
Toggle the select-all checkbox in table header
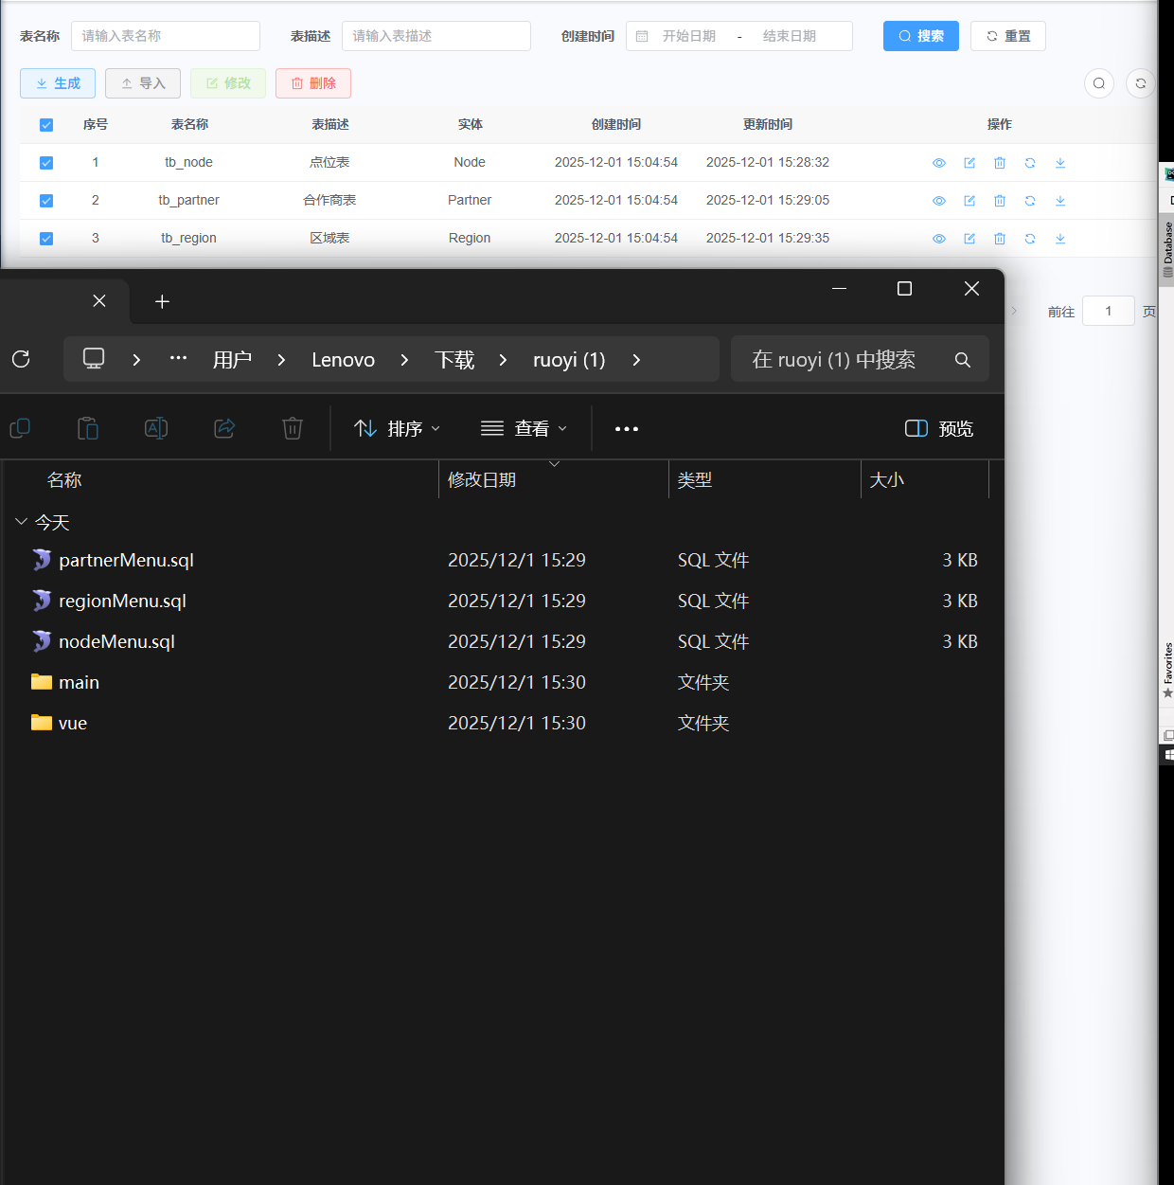pyautogui.click(x=46, y=125)
